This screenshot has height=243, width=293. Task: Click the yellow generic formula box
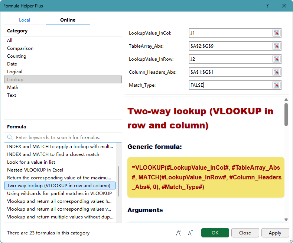tap(206, 177)
